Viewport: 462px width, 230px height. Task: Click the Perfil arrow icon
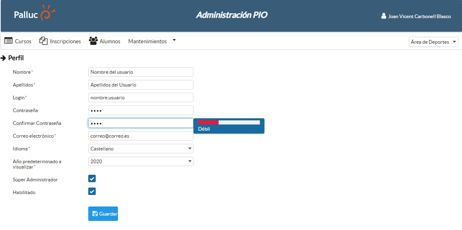[3, 58]
